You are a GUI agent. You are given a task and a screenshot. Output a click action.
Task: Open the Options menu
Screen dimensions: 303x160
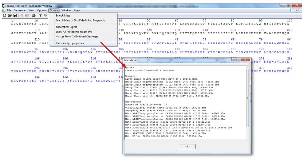[x=42, y=10]
